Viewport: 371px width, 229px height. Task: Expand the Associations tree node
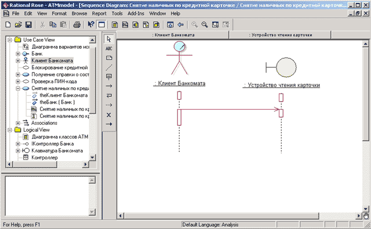pyautogui.click(x=18, y=123)
